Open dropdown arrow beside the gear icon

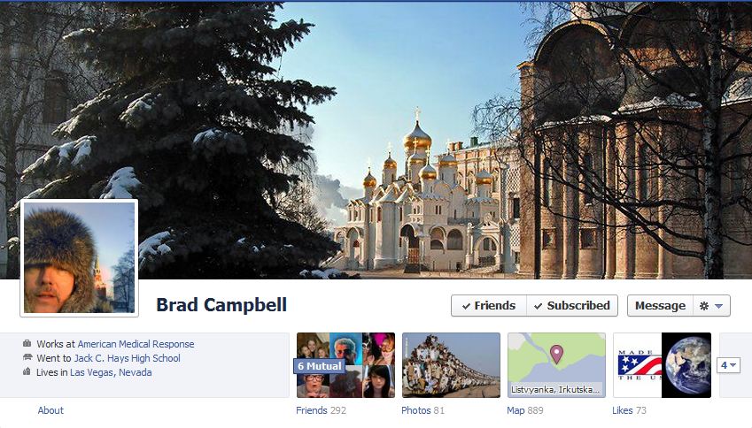point(718,306)
